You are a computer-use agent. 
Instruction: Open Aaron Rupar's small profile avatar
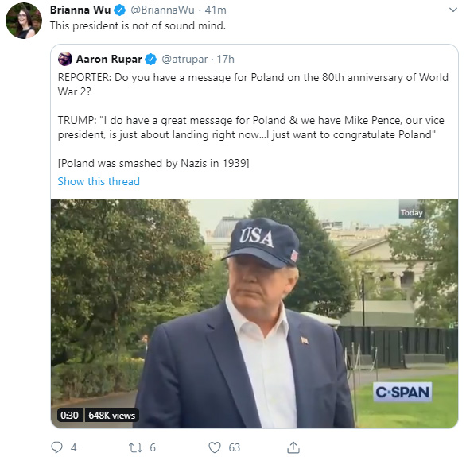click(65, 59)
